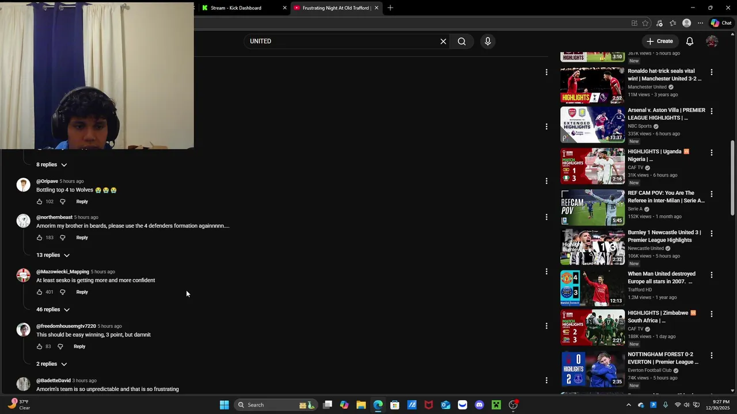
Task: Open a new browser tab
Action: 390,8
